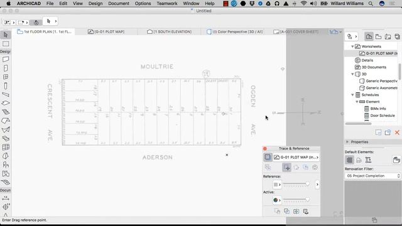Switch to Color Perspective 3D tab
402x226 pixels.
point(234,31)
